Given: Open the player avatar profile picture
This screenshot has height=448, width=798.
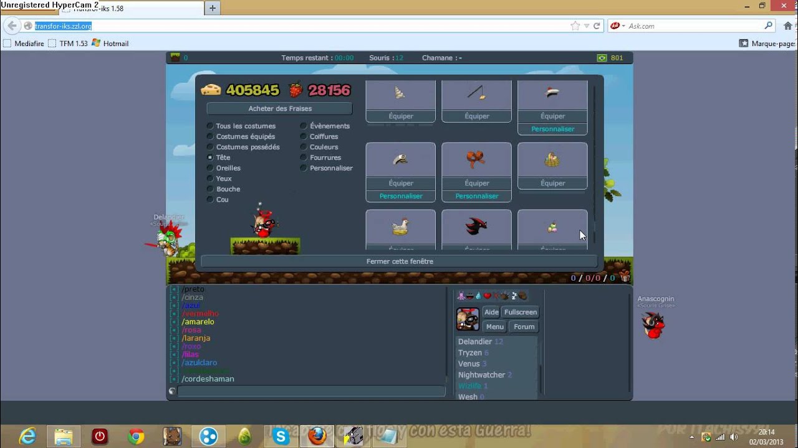Looking at the screenshot, I should coord(468,319).
